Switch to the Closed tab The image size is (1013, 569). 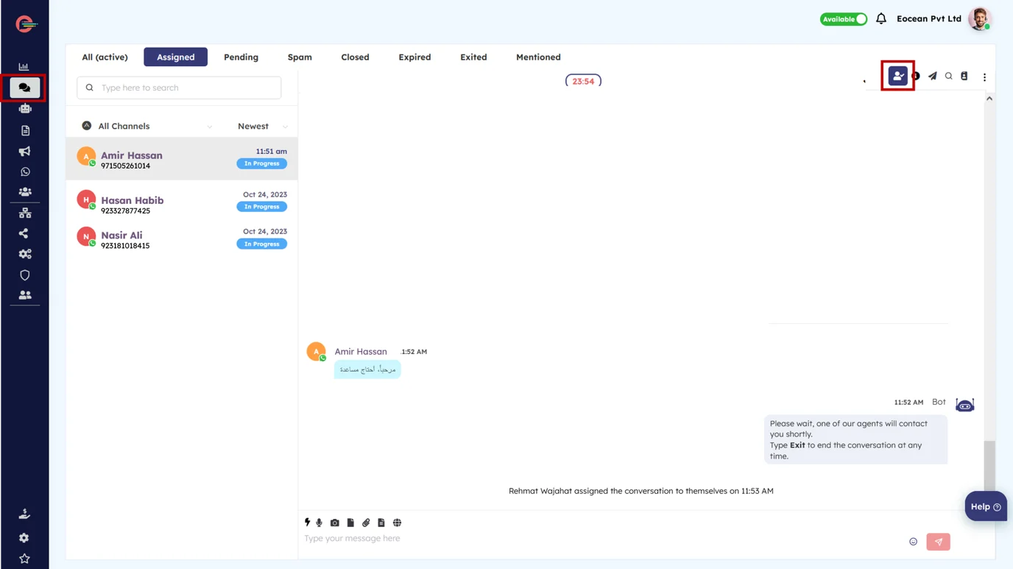pyautogui.click(x=355, y=57)
